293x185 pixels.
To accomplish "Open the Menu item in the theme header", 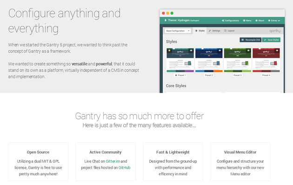I will coord(247,21).
